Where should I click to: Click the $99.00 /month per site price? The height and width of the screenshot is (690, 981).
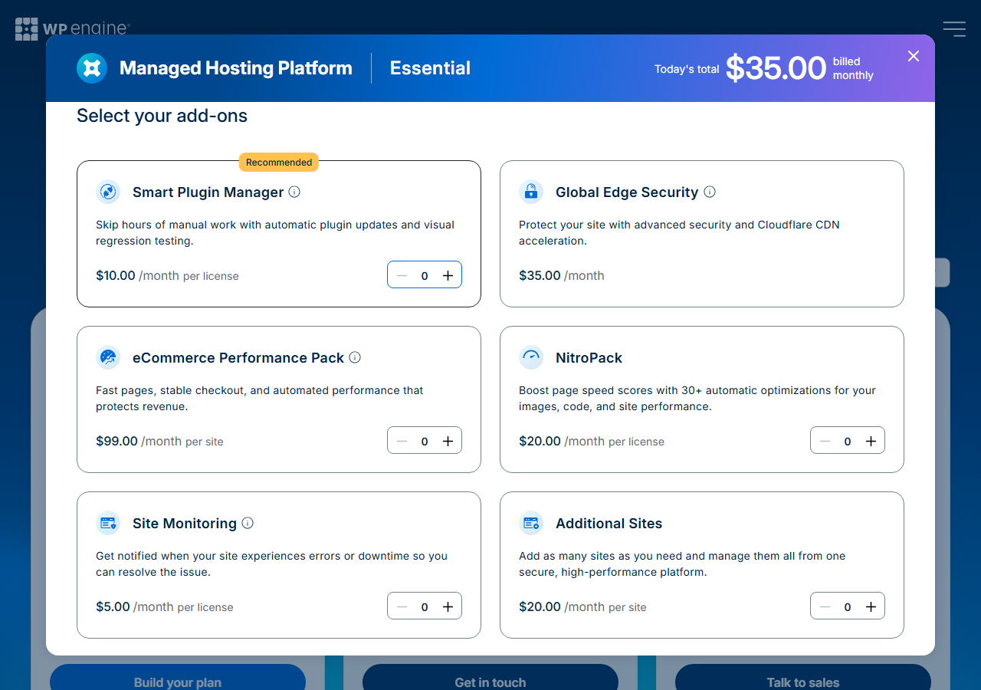click(159, 441)
